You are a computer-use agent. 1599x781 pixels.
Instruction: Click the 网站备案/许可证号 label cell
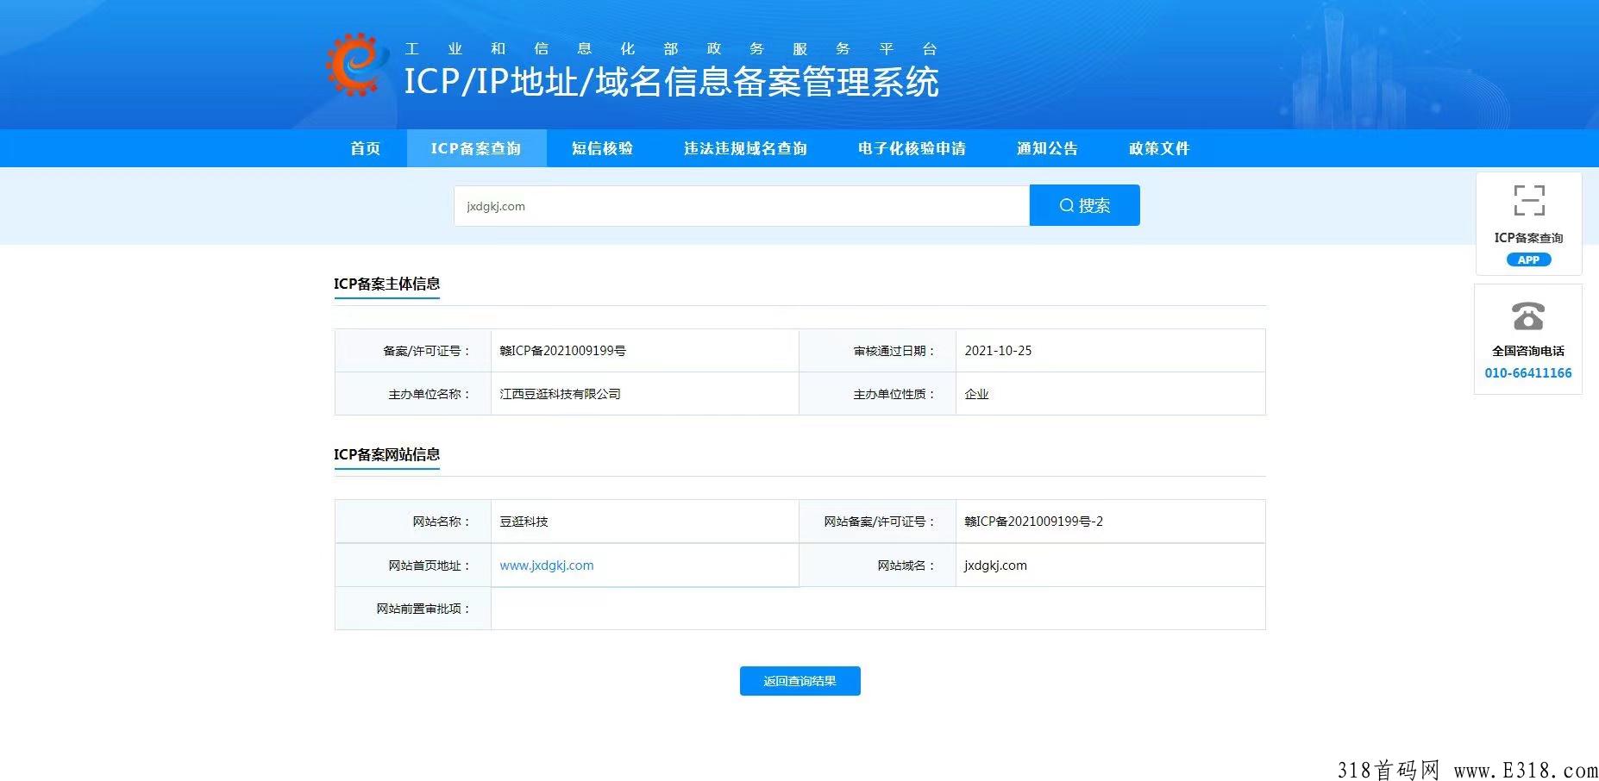878,522
